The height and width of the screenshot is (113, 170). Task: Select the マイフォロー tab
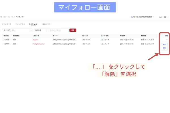(x=34, y=24)
